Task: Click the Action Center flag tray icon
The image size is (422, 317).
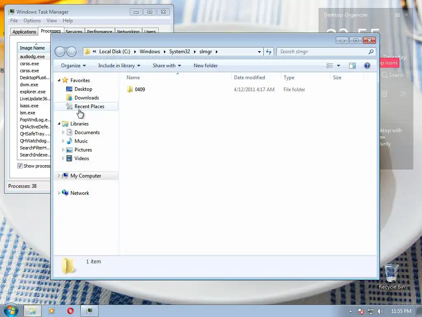Action: click(360, 311)
